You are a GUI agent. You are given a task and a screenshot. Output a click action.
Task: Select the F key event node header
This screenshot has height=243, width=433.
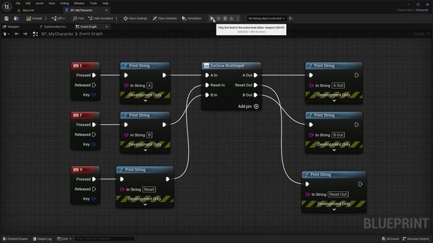pos(85,115)
